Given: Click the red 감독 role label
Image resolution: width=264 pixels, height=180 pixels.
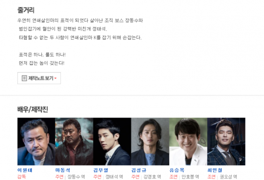Looking at the screenshot, I should (x=21, y=177).
